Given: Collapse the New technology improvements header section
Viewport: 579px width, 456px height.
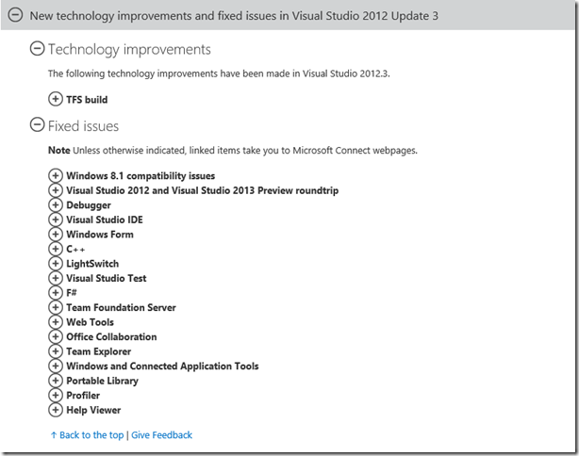Looking at the screenshot, I should point(15,15).
